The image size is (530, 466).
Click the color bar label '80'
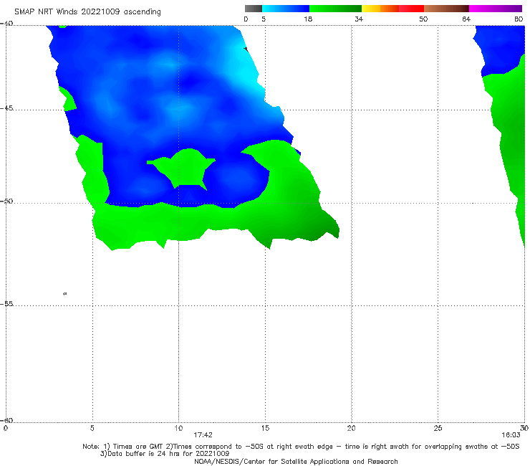tap(519, 19)
